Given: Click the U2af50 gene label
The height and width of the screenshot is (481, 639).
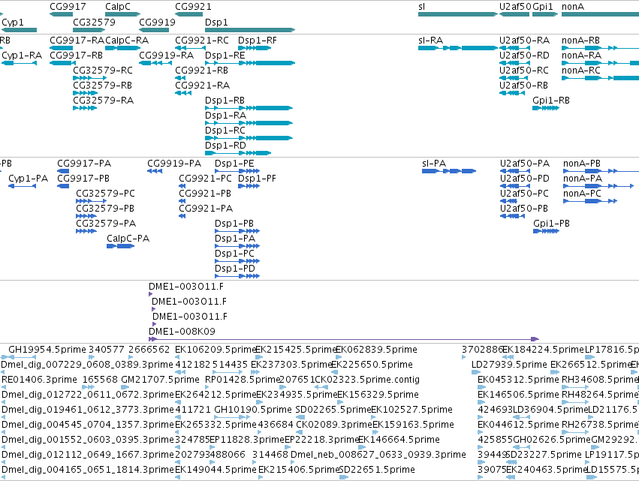Looking at the screenshot, I should [516, 7].
